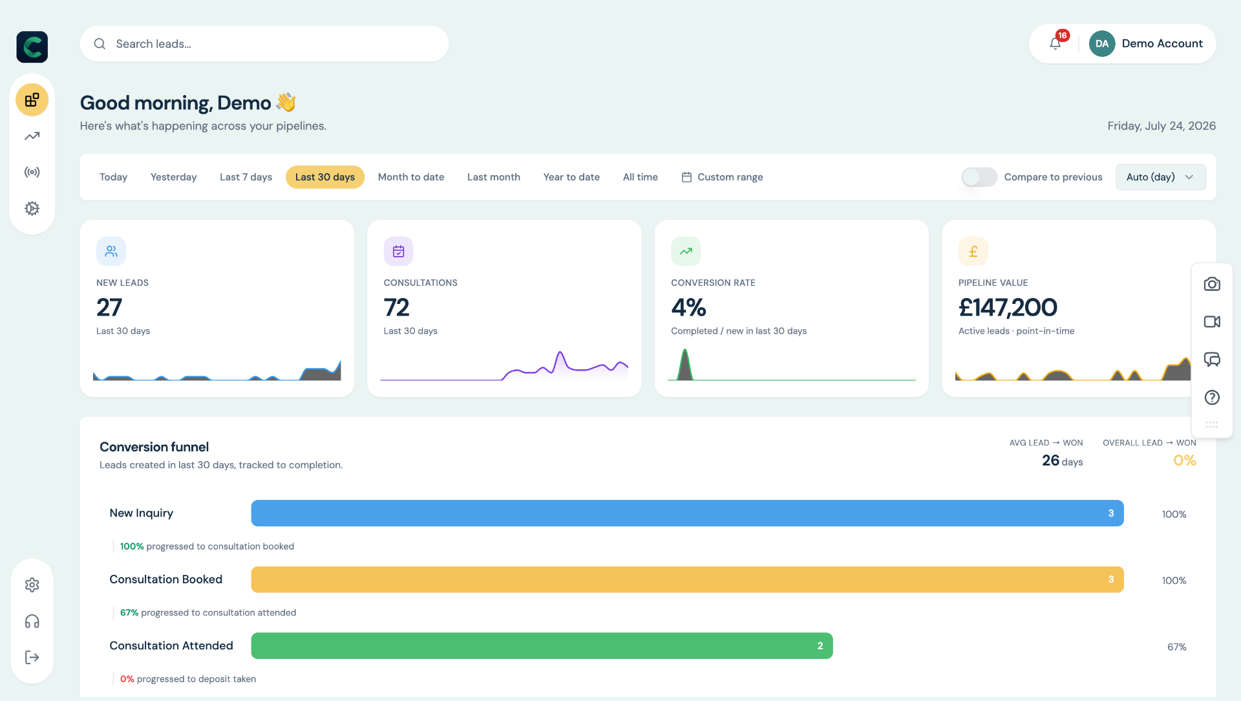Click the Demo Account name
Image resolution: width=1241 pixels, height=701 pixels.
[x=1162, y=43]
